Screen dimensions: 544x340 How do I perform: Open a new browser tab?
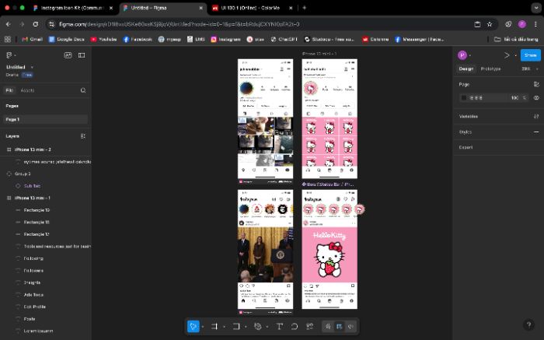point(305,8)
